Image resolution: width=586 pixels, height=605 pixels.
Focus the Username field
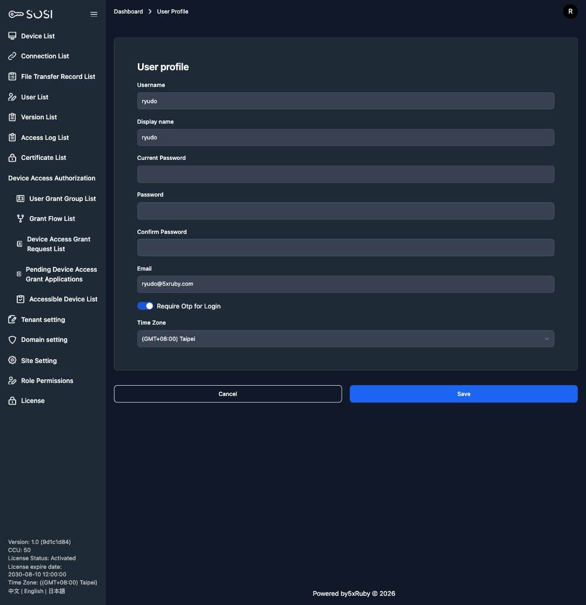tap(345, 100)
